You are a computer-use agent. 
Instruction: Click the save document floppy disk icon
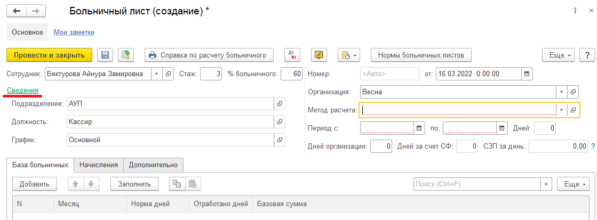point(105,55)
